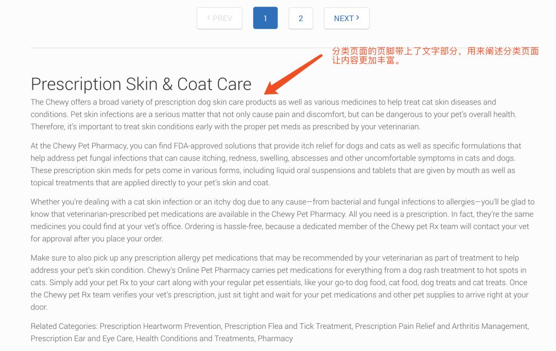Open Prescription Heartworm Prevention category link
The width and height of the screenshot is (556, 351).
click(160, 326)
